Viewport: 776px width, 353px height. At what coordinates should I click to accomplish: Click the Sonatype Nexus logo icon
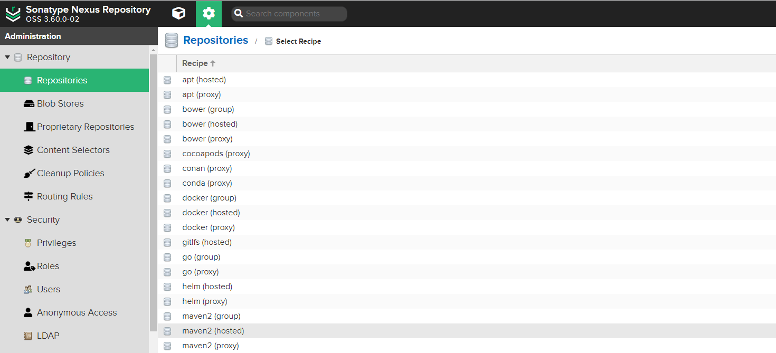[13, 14]
